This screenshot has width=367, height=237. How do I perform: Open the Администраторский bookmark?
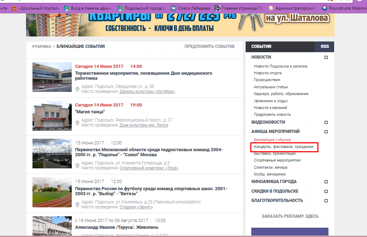pyautogui.click(x=293, y=8)
